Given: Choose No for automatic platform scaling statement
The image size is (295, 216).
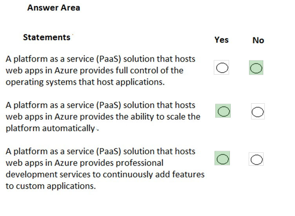Looking at the screenshot, I should 258,112.
